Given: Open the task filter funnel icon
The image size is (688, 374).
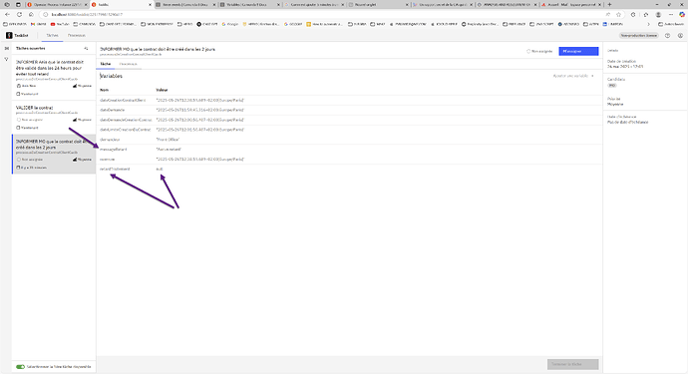Looking at the screenshot, I should [x=6, y=59].
